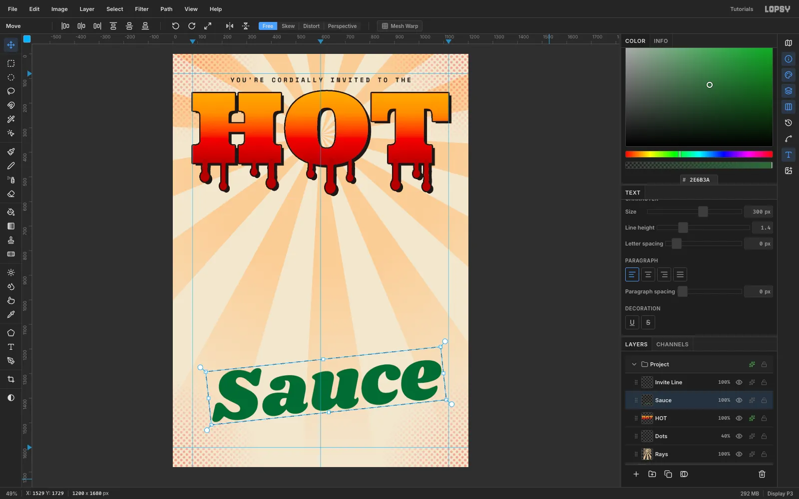Select the Paint Bucket tool
The image size is (799, 499).
tap(11, 212)
